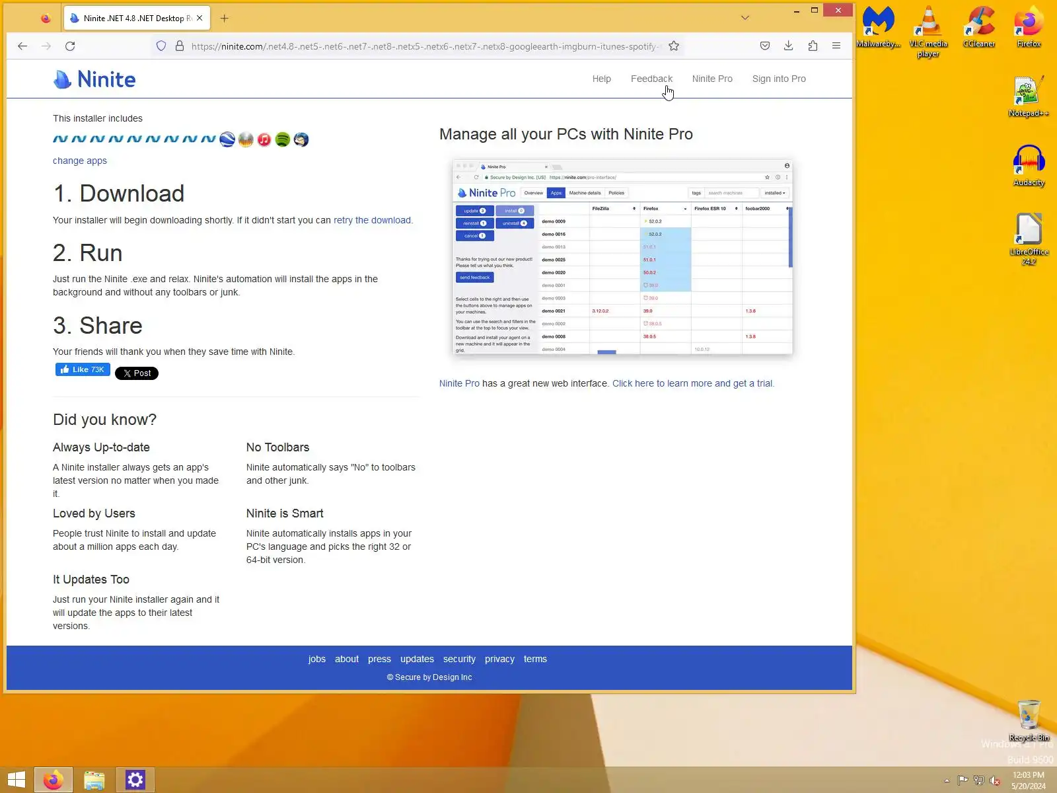Click the 'Did you know?' heading
Image resolution: width=1057 pixels, height=793 pixels.
[104, 420]
